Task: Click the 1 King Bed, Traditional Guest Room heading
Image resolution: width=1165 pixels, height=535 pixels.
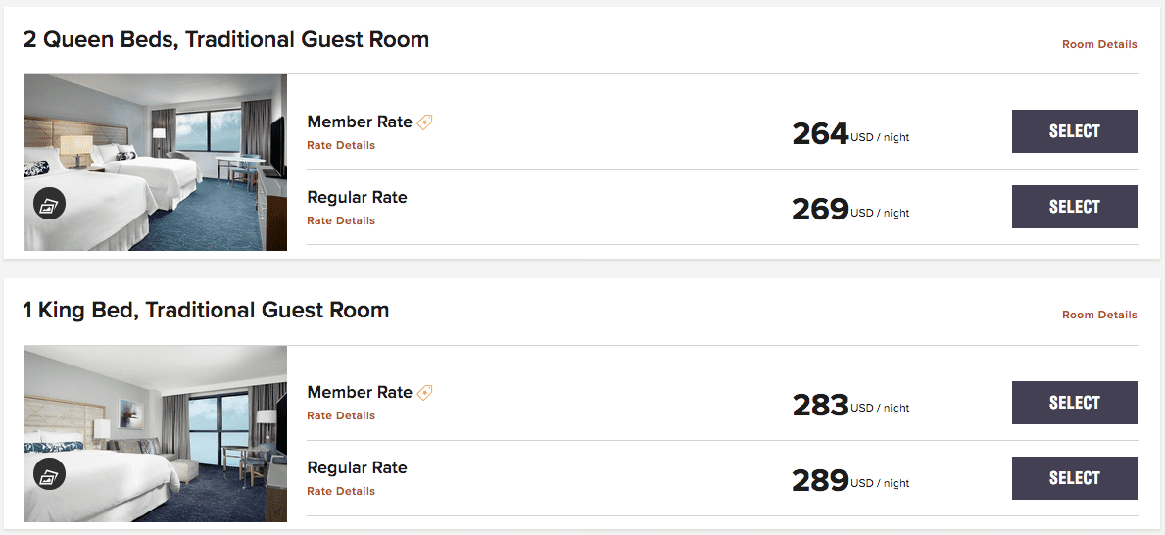Action: [x=206, y=310]
